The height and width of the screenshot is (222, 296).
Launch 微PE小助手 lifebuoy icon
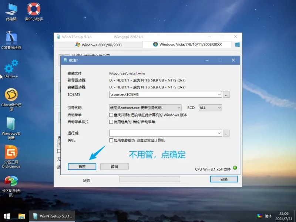34,12
